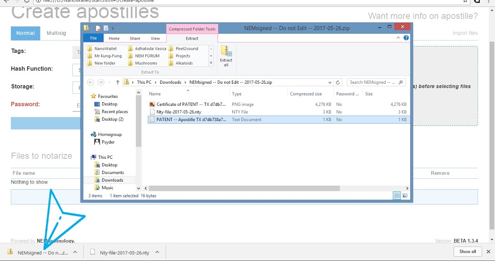Go back with the Back arrow
Image resolution: width=495 pixels, height=261 pixels.
click(90, 82)
